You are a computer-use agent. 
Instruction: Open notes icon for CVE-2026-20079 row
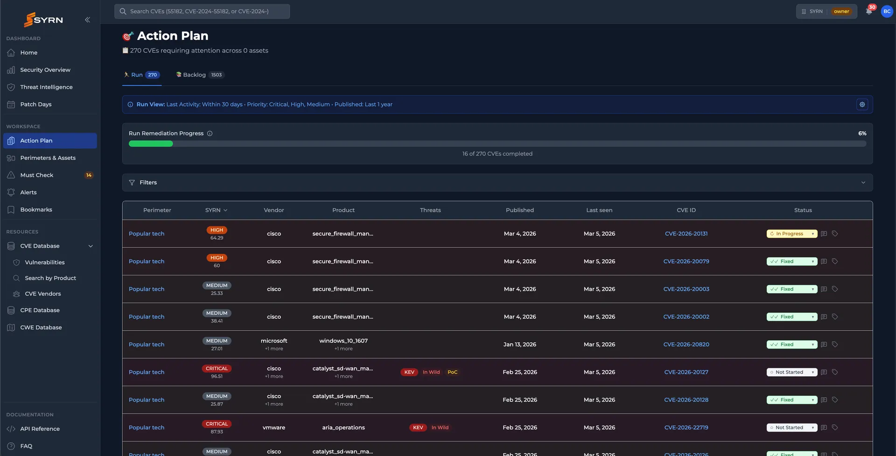[824, 261]
